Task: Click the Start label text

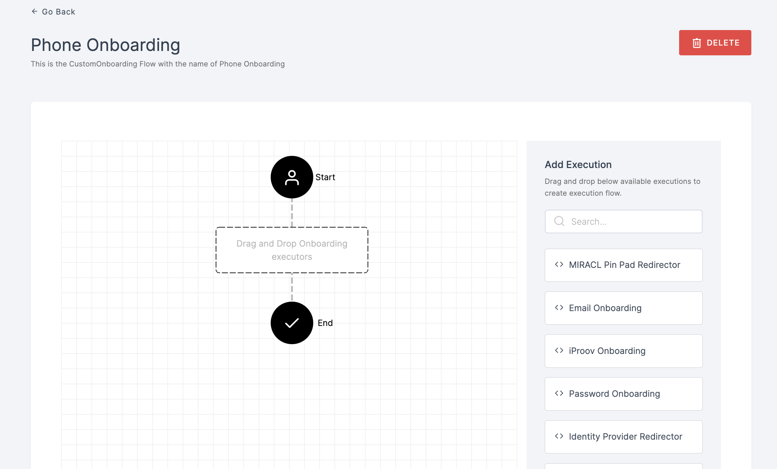Action: (x=325, y=177)
